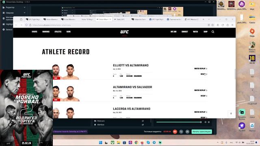The width and height of the screenshot is (260, 146).
Task: Open Skype from the taskbar
Action: 148,142
